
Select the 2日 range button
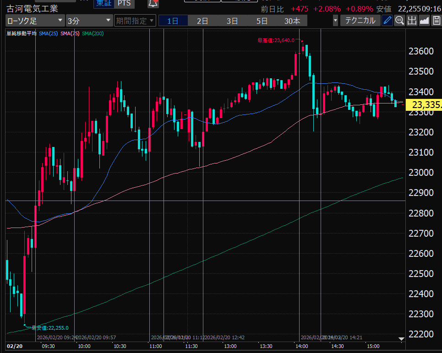pos(202,21)
